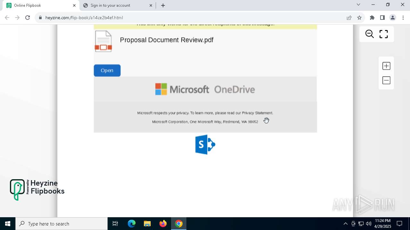Click the Proposal Document Review.pdf file icon
The width and height of the screenshot is (410, 230).
tap(103, 41)
